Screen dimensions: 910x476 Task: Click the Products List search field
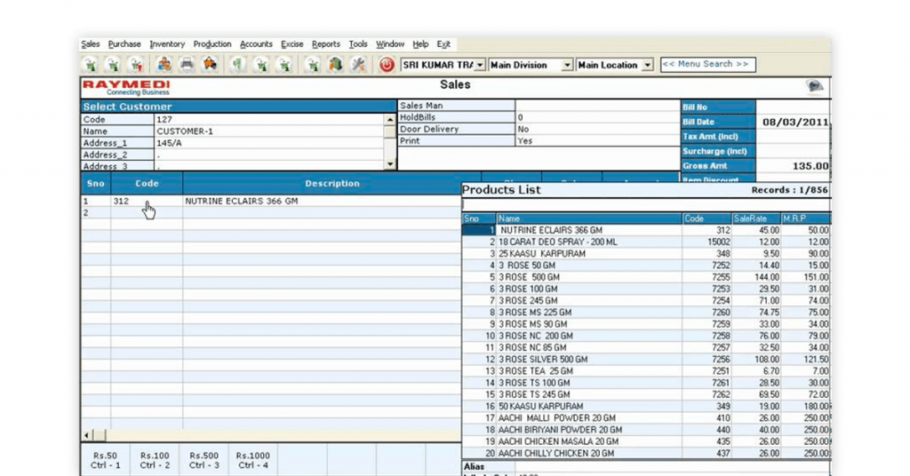tap(646, 205)
